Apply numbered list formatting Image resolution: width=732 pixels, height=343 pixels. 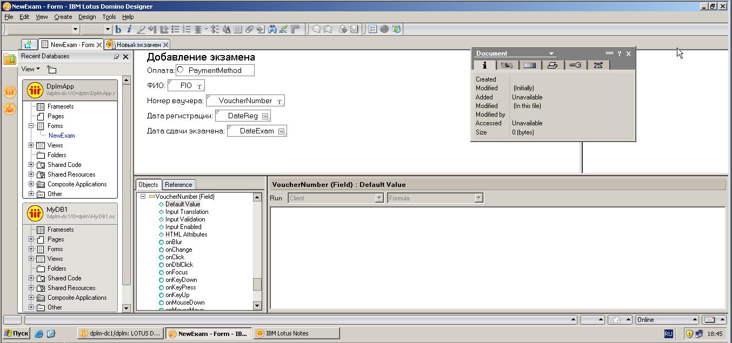click(x=187, y=29)
